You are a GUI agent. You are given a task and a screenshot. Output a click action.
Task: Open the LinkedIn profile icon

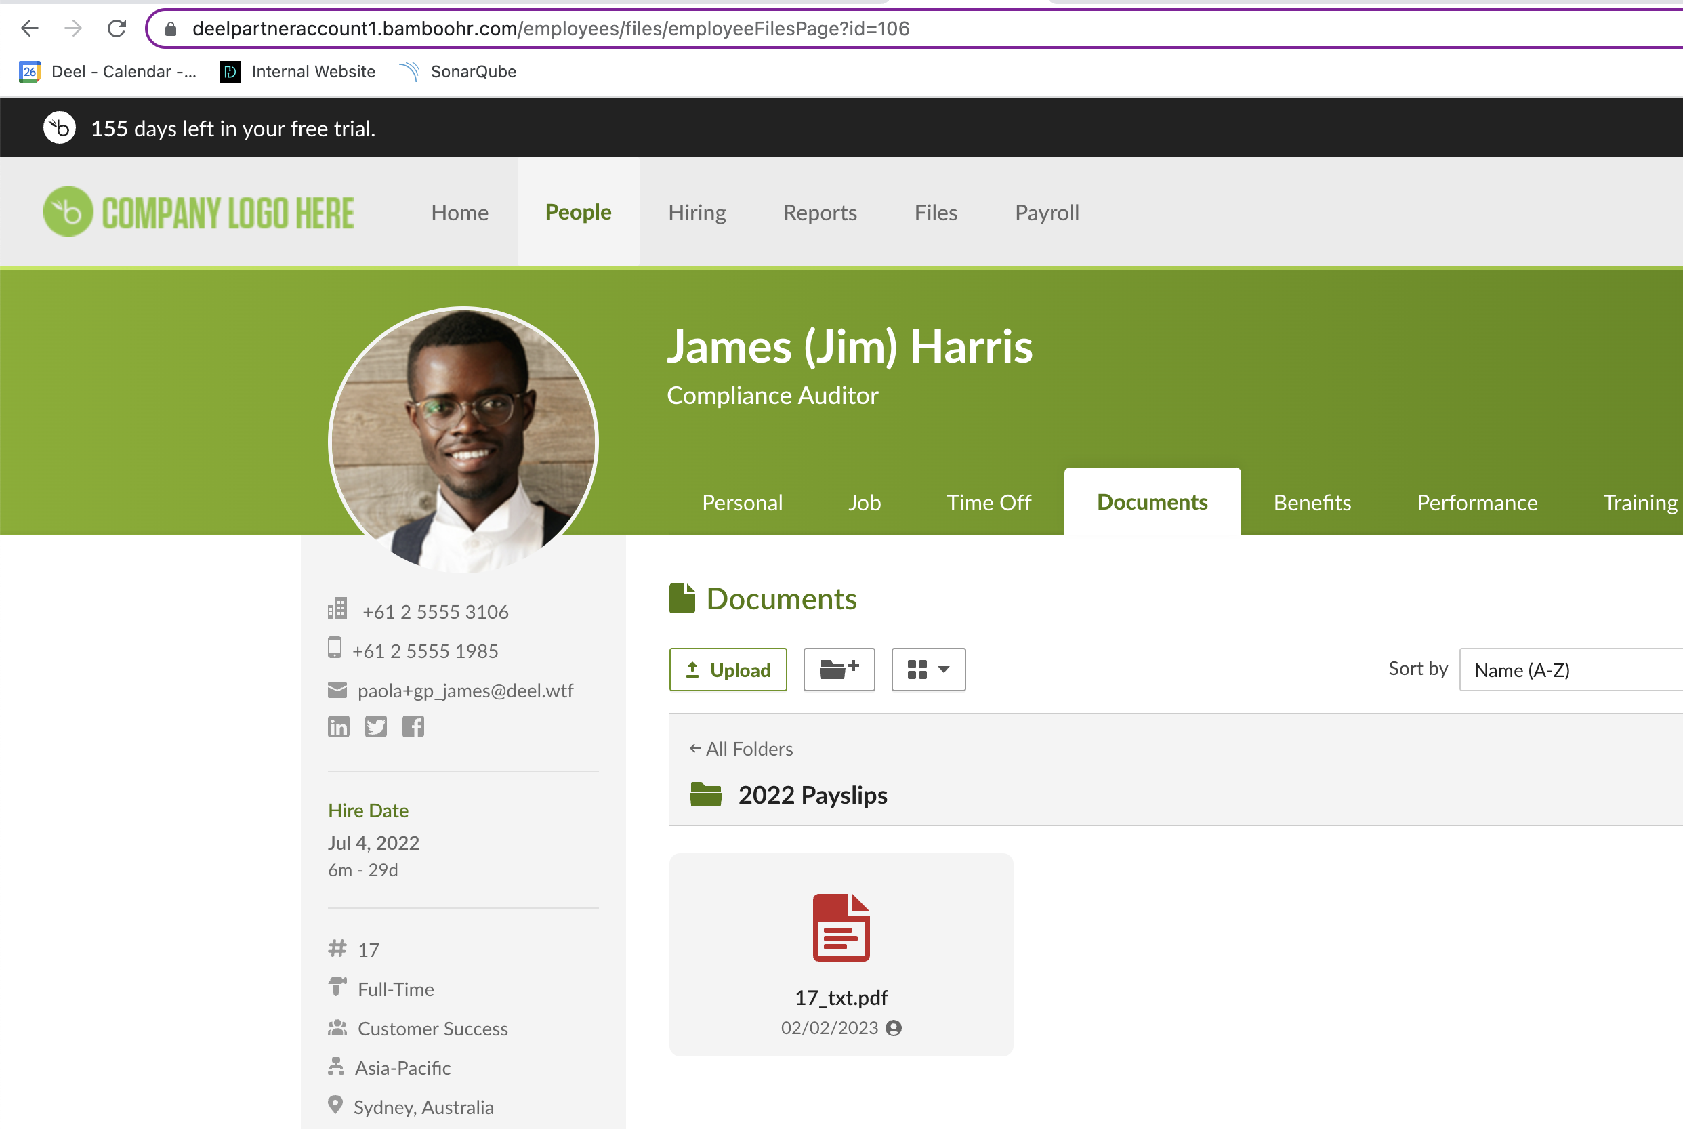338,726
